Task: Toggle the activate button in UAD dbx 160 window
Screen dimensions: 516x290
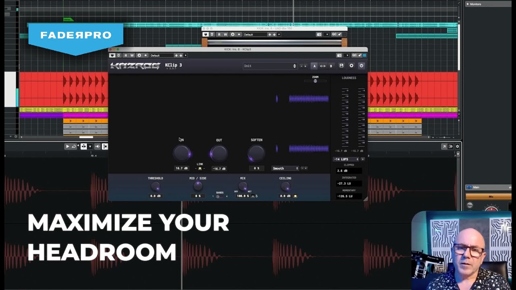Action: pyautogui.click(x=206, y=34)
